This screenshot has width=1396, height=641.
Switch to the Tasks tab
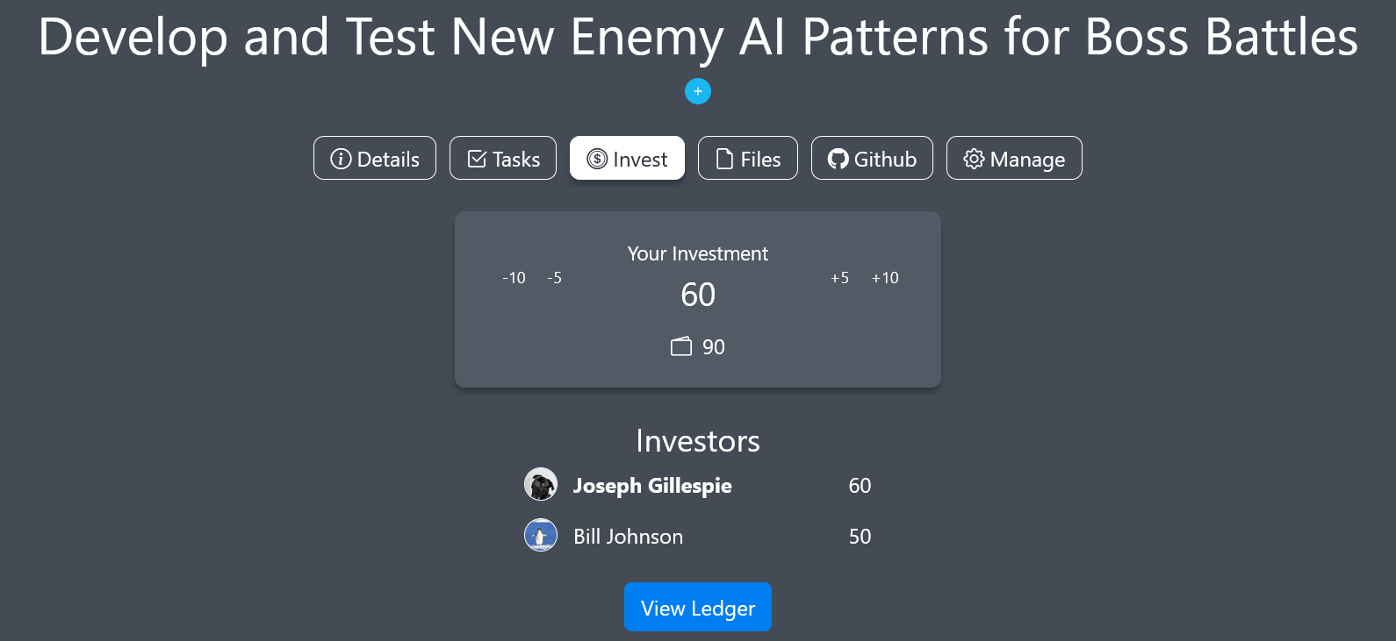click(x=503, y=159)
